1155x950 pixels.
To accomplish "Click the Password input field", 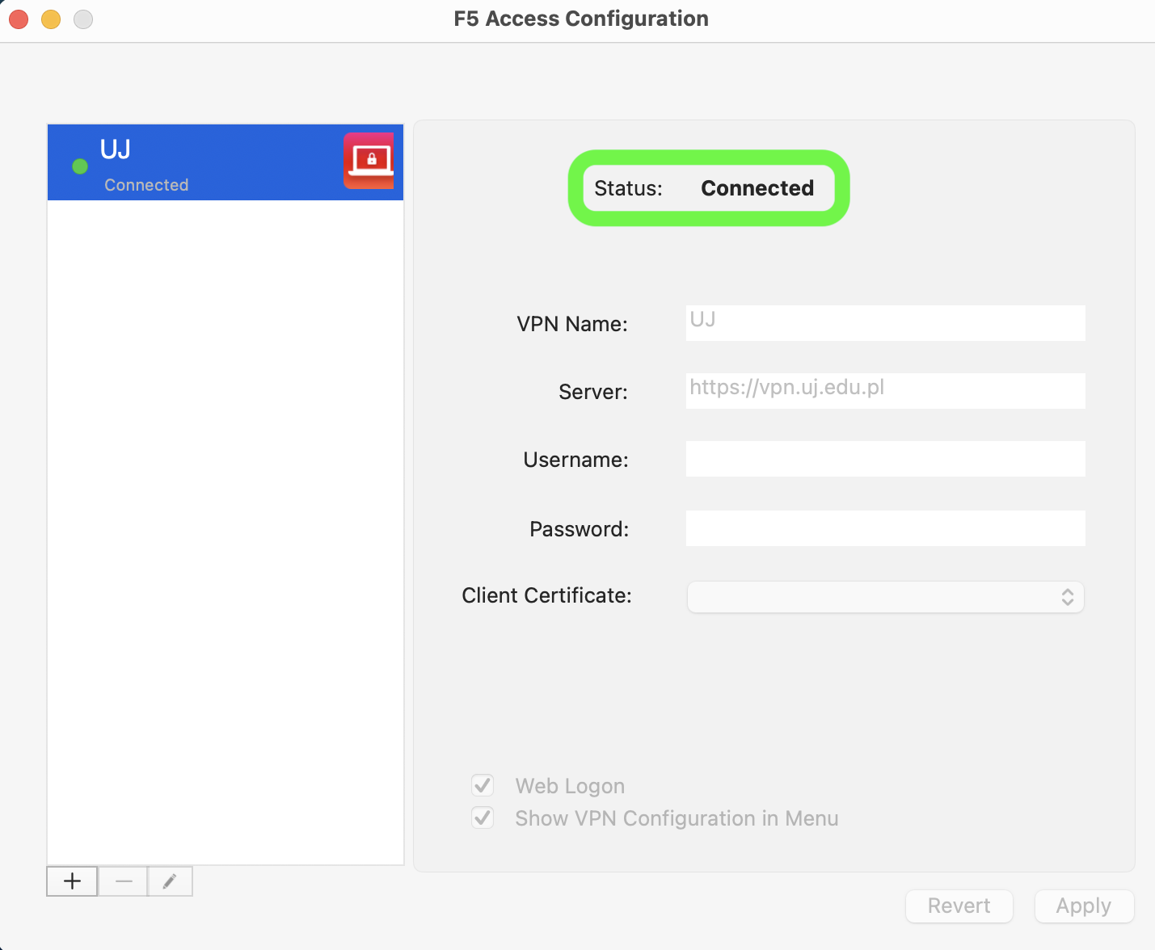I will [885, 528].
